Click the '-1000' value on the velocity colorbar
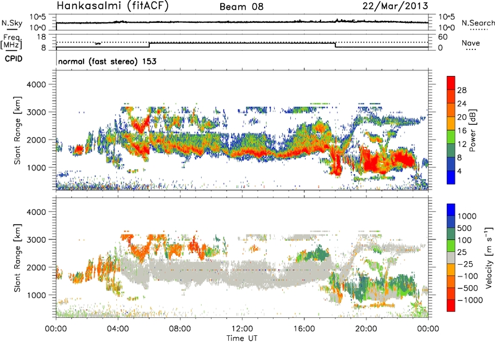This screenshot has height=342, width=495. [x=470, y=300]
